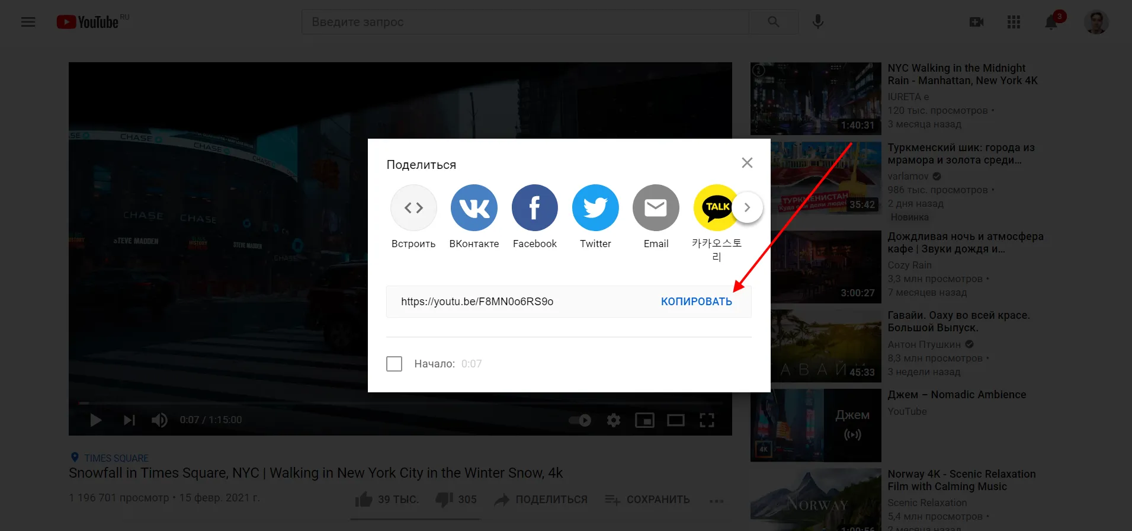Open the Cozy Rain channel name

[x=909, y=265]
